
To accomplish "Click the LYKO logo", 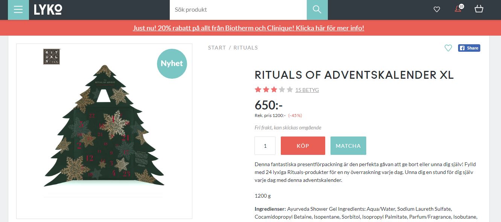I will click(48, 10).
